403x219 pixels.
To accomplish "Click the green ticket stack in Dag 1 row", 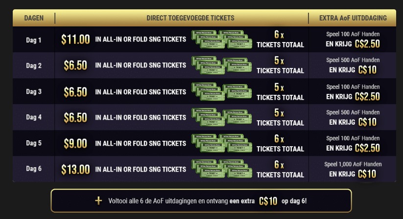I will pos(220,40).
